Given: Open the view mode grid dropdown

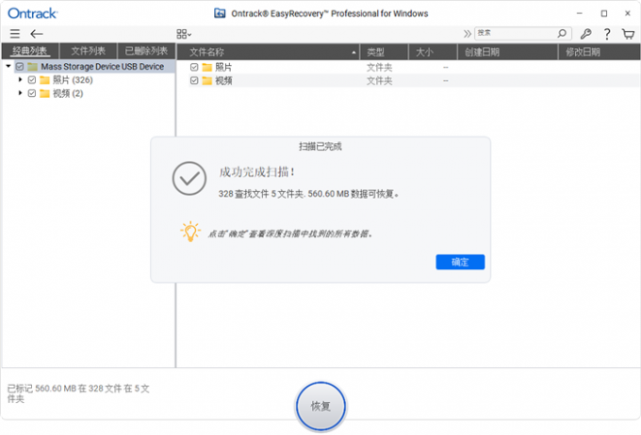Looking at the screenshot, I should [x=184, y=34].
